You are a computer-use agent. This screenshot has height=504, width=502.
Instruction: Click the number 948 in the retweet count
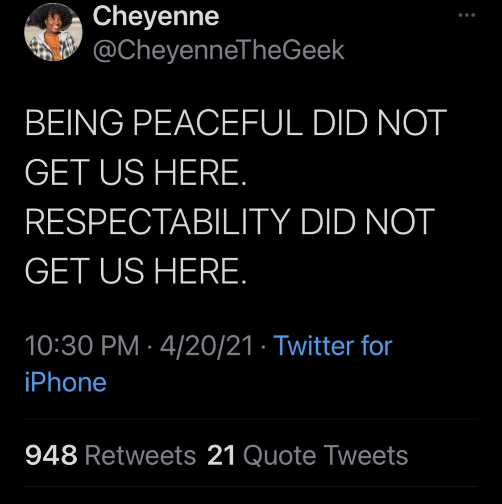tap(51, 455)
